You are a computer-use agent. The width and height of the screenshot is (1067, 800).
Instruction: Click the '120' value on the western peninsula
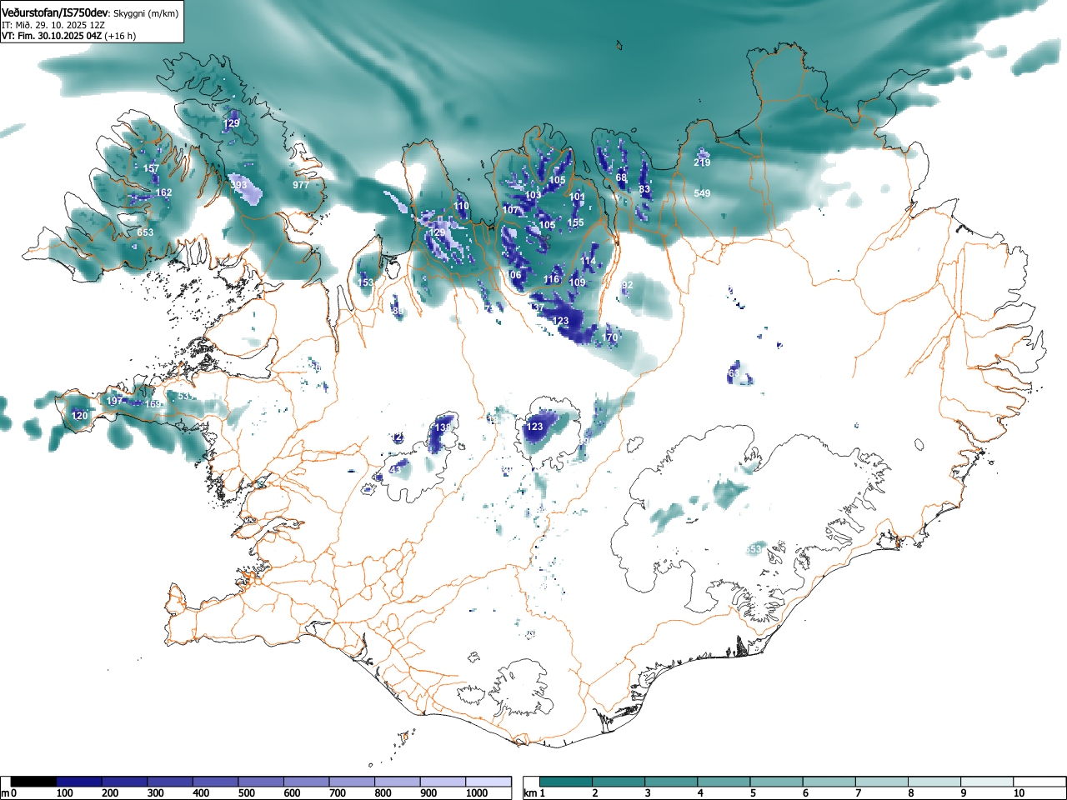tap(79, 416)
